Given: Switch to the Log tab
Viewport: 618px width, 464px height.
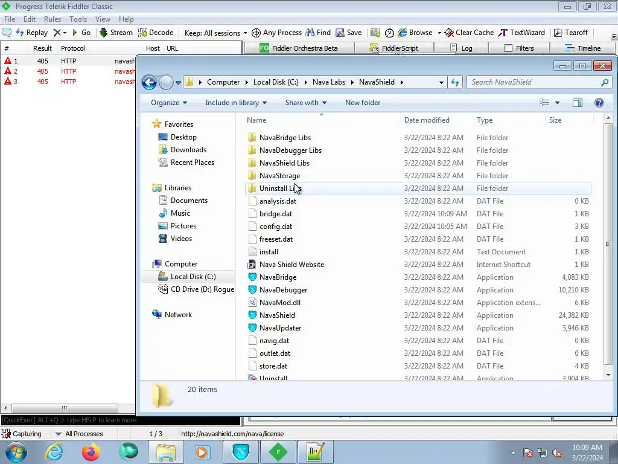Looking at the screenshot, I should [x=461, y=48].
